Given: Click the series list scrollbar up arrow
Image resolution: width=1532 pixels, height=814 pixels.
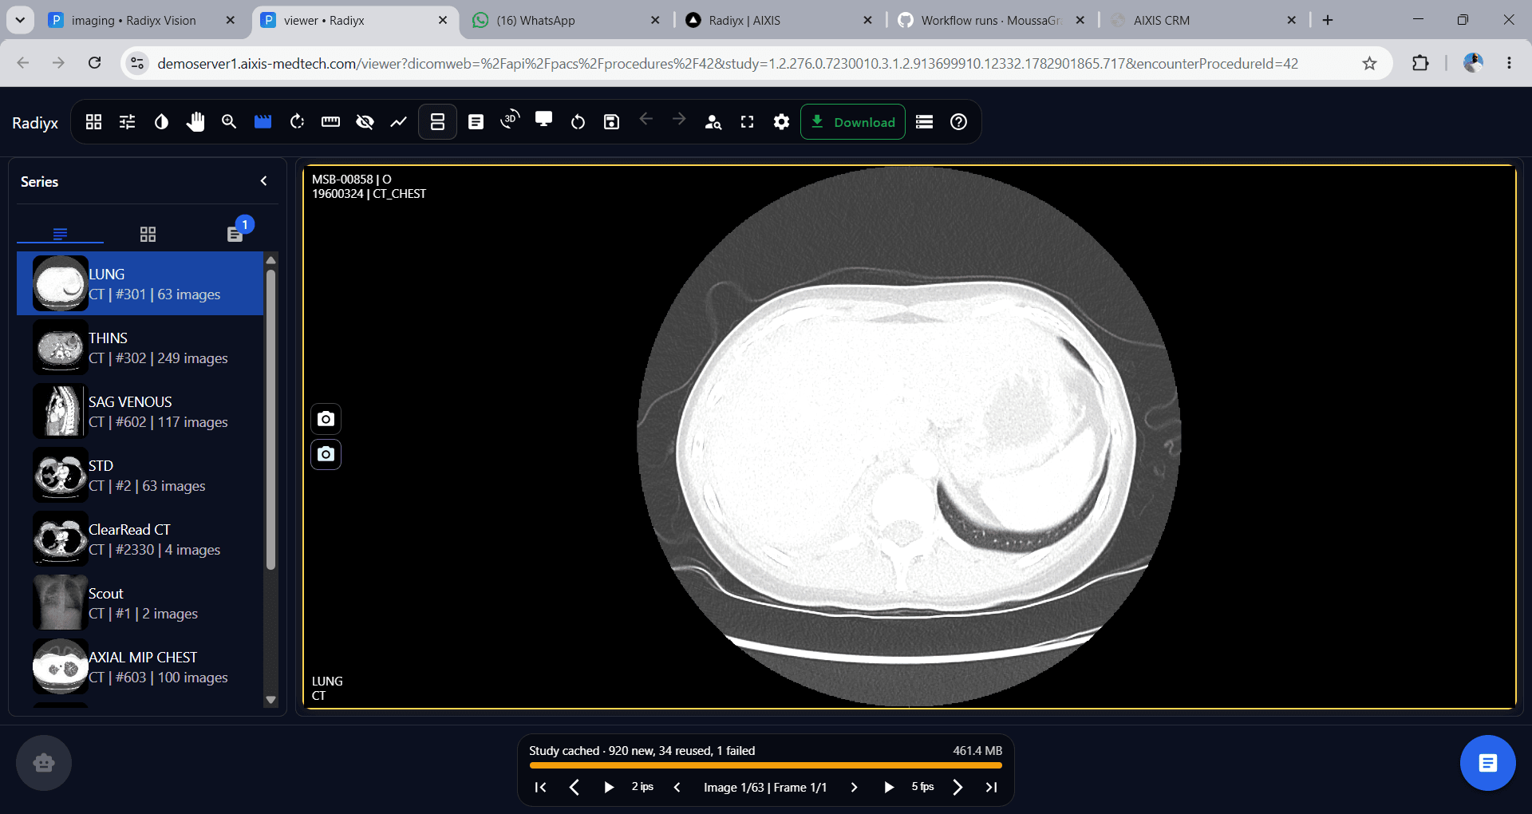Looking at the screenshot, I should (x=270, y=260).
